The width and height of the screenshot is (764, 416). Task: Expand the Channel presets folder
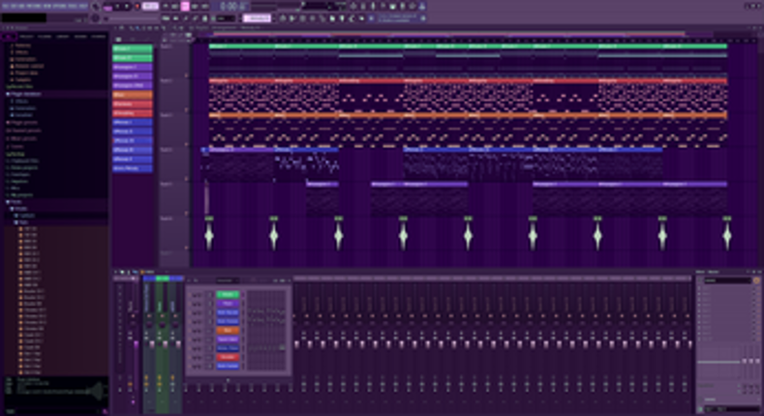click(x=24, y=131)
